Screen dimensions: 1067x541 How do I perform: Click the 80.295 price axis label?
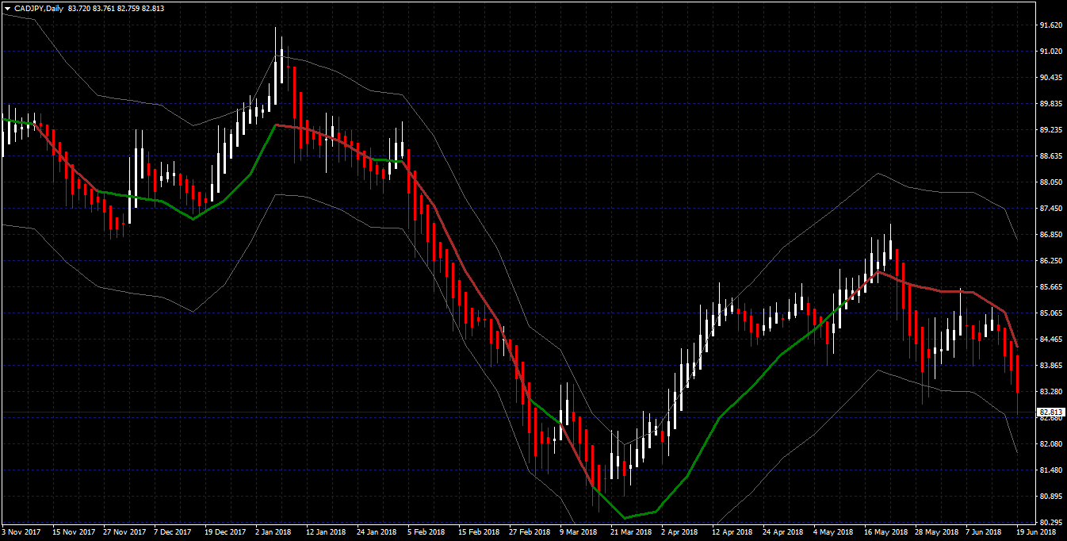pyautogui.click(x=1050, y=523)
